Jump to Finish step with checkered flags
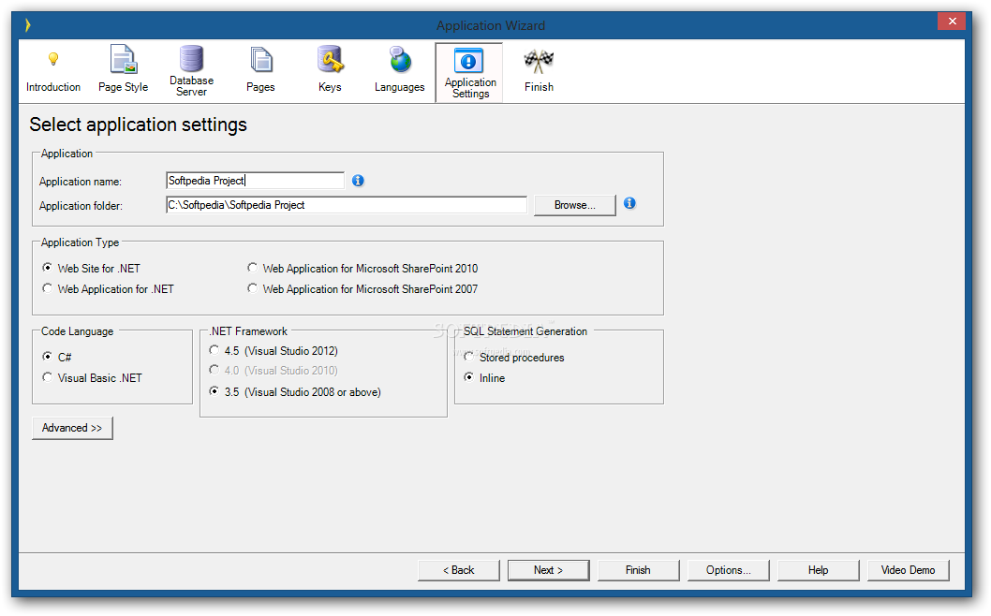The image size is (991, 616). 539,71
